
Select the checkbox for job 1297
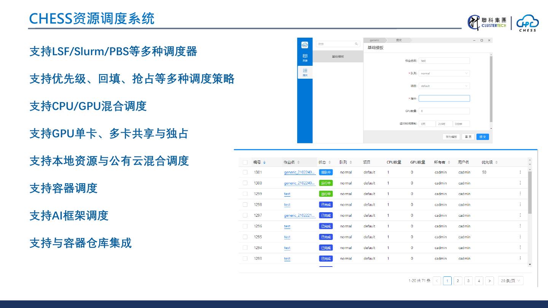tap(245, 215)
